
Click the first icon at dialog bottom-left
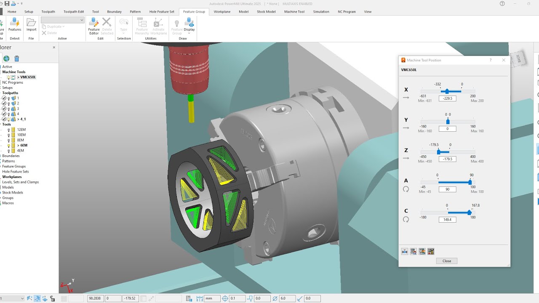coord(405,251)
